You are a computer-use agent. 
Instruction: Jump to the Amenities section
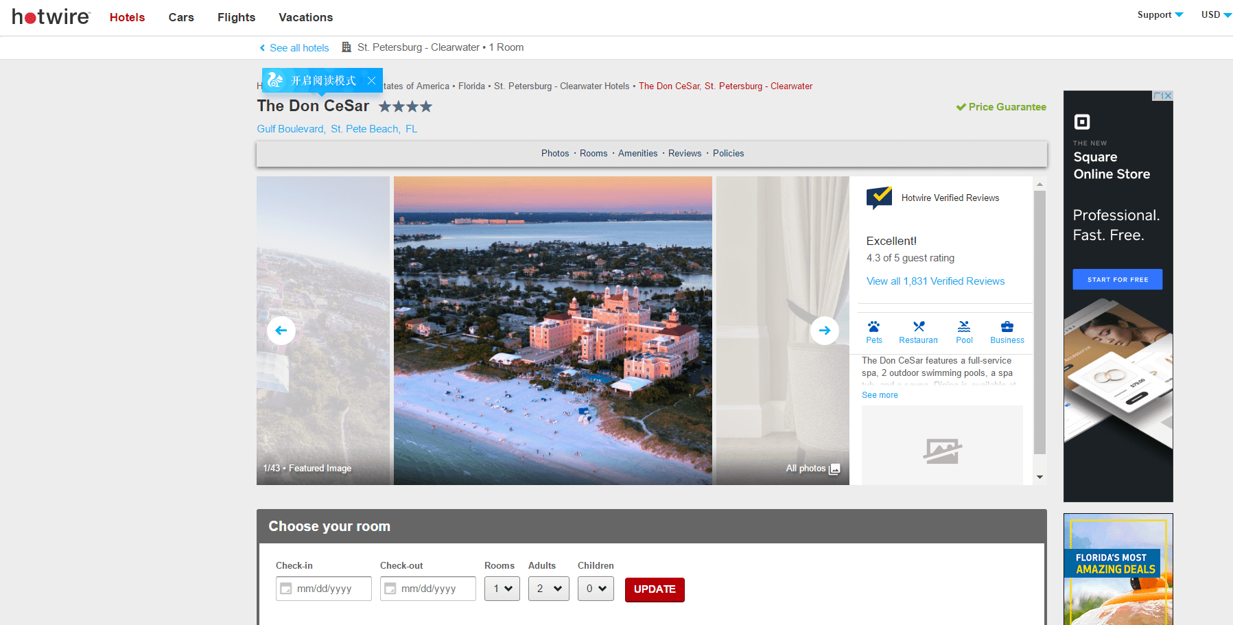(x=637, y=153)
